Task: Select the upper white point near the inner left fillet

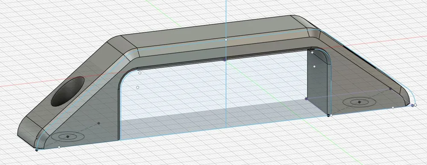Action: [140, 73]
